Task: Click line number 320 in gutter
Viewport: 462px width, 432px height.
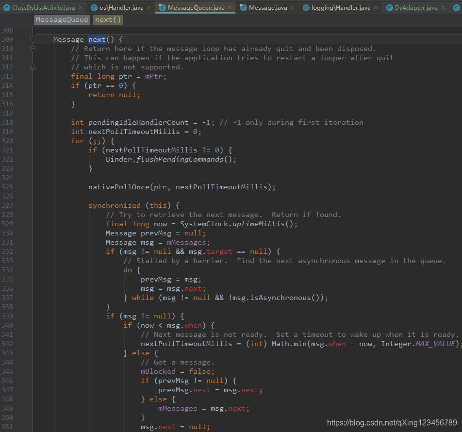Action: click(x=7, y=141)
